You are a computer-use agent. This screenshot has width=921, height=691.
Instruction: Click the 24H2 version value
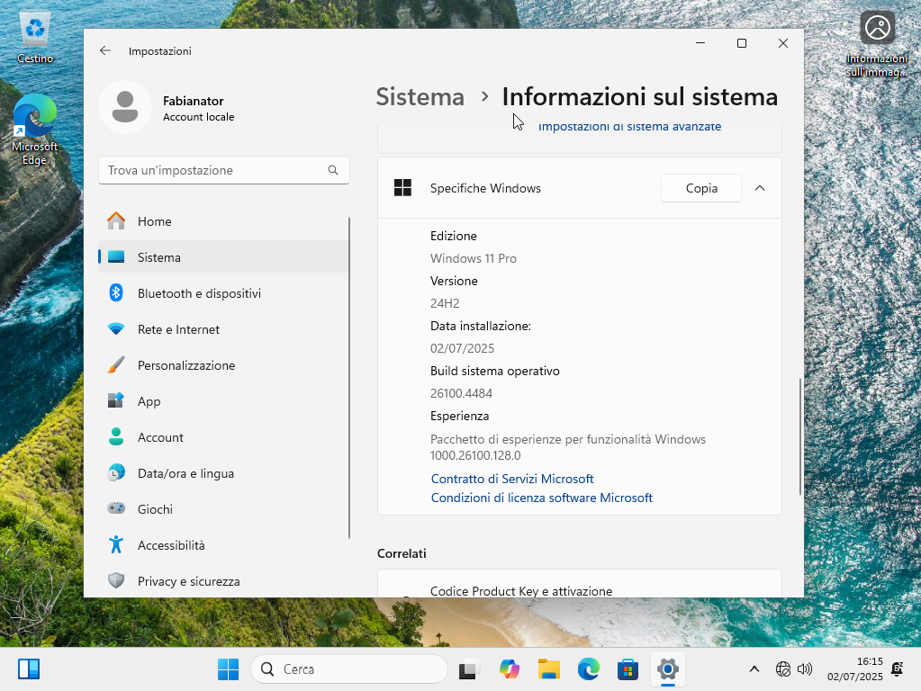pos(445,303)
